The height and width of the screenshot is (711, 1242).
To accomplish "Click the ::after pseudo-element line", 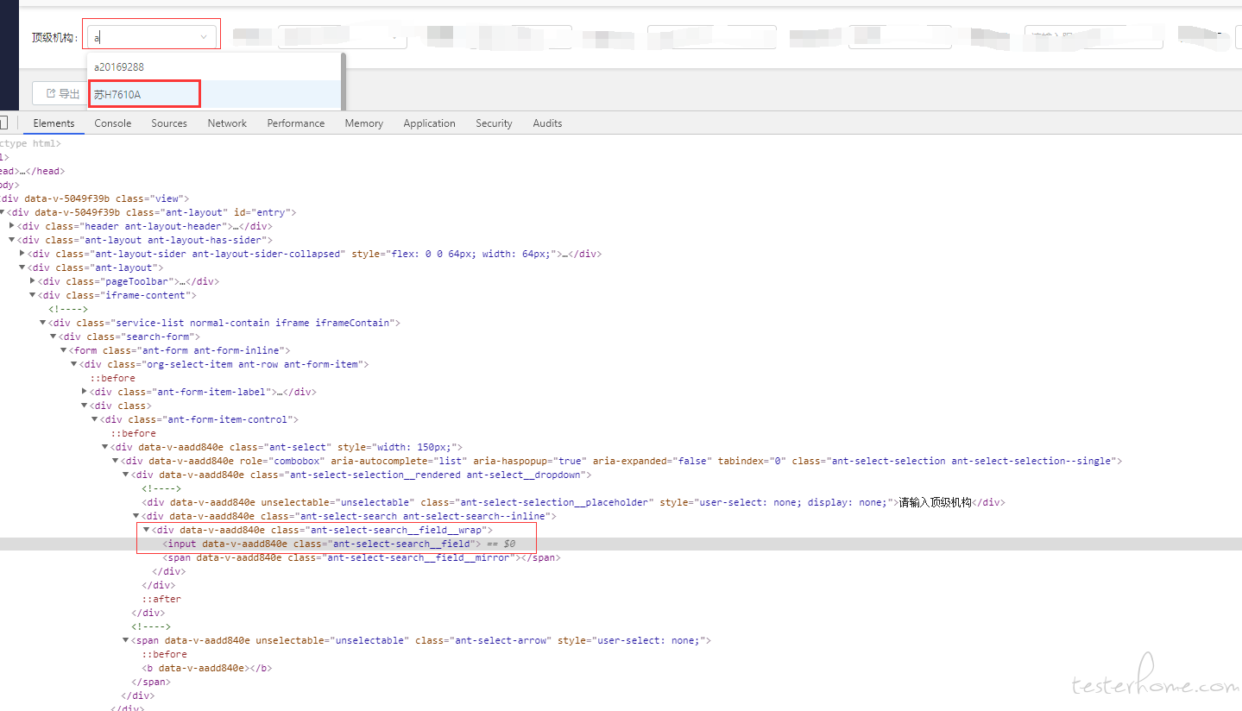I will click(161, 599).
